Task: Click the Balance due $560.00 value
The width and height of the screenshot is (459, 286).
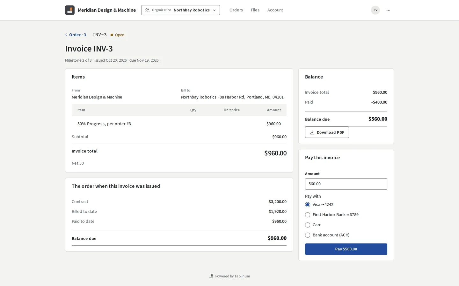Action: coord(378,119)
